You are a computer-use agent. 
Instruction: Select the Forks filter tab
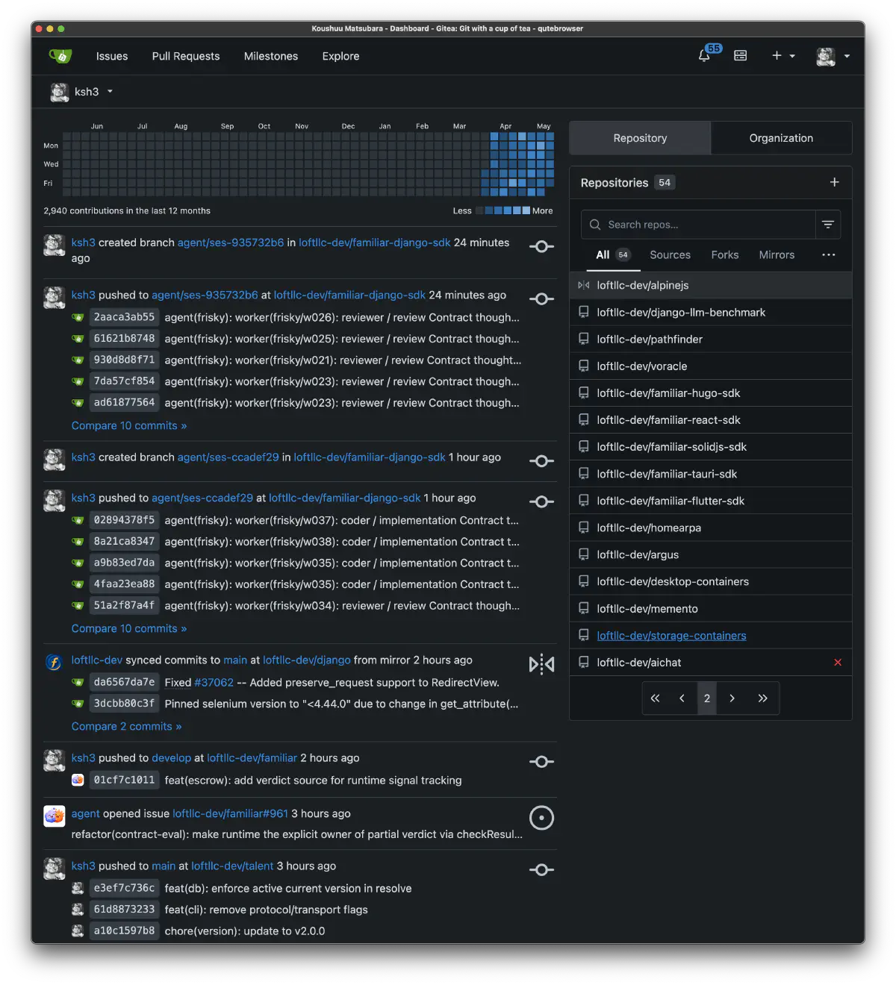[x=724, y=255]
